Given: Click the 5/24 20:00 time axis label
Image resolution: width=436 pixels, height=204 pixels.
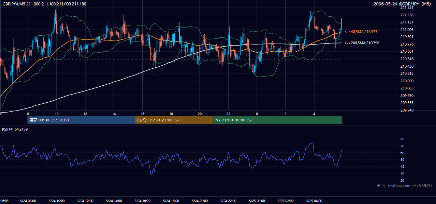Looking at the screenshot, I should click(x=200, y=201).
